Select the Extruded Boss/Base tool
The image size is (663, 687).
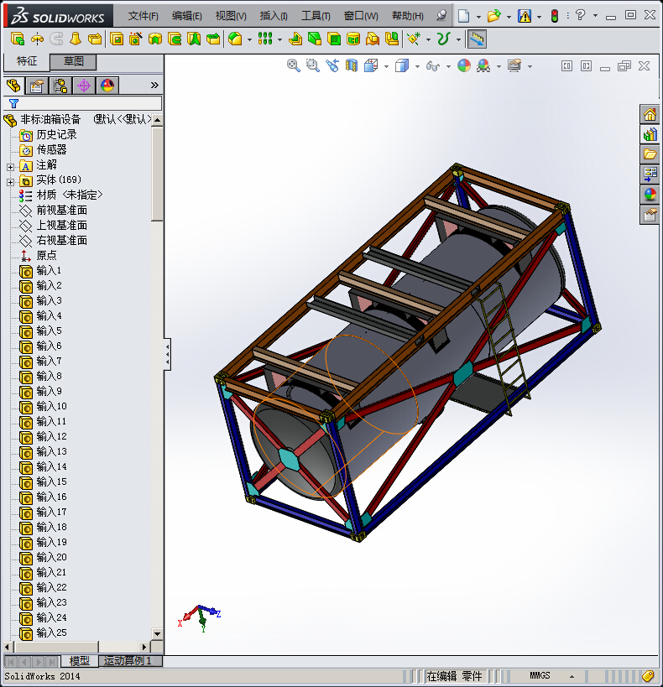17,39
